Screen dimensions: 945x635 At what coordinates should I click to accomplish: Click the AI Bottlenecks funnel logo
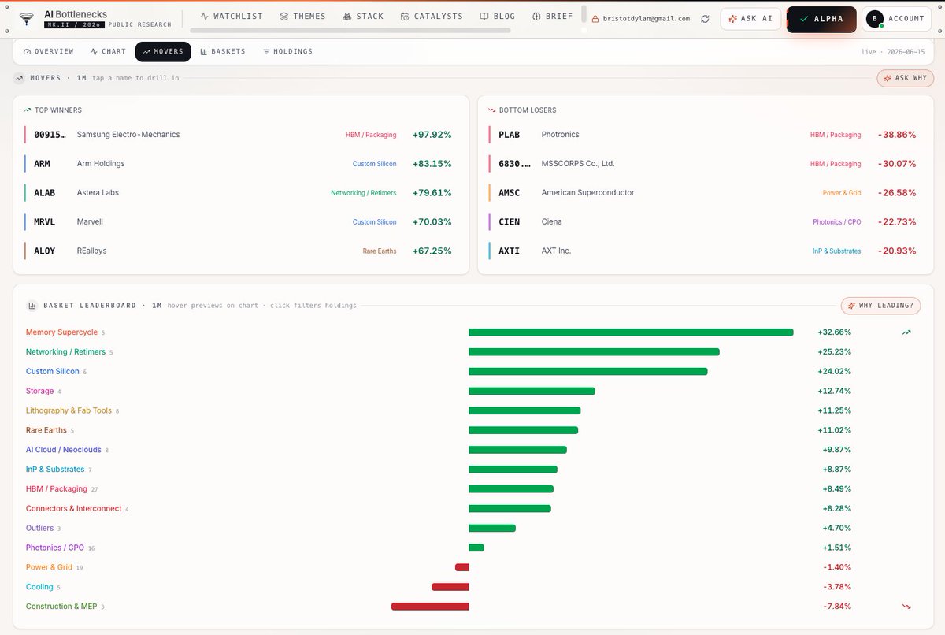[x=28, y=18]
